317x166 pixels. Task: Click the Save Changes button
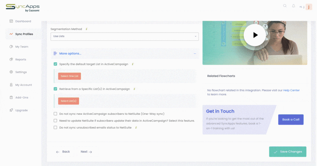point(288,152)
